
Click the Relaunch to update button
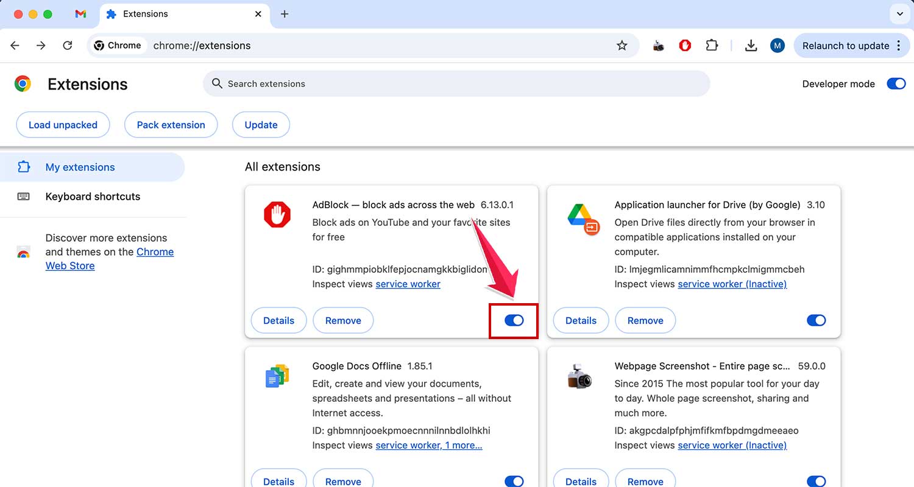(846, 45)
